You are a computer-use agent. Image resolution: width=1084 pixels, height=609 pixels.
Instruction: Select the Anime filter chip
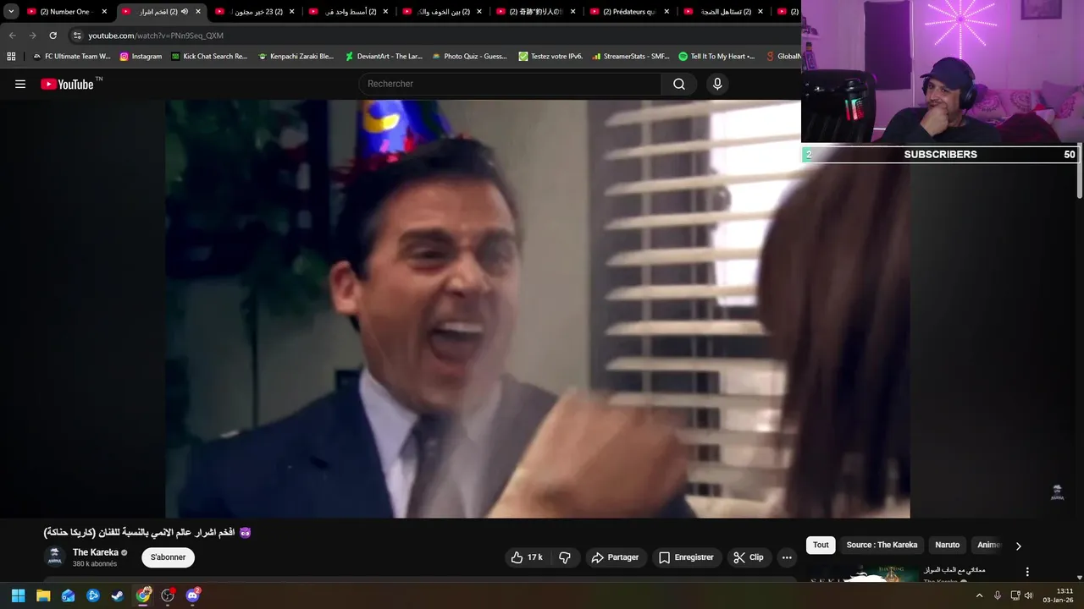(x=988, y=546)
